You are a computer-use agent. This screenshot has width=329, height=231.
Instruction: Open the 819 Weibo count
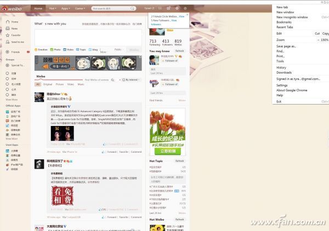coord(178,43)
